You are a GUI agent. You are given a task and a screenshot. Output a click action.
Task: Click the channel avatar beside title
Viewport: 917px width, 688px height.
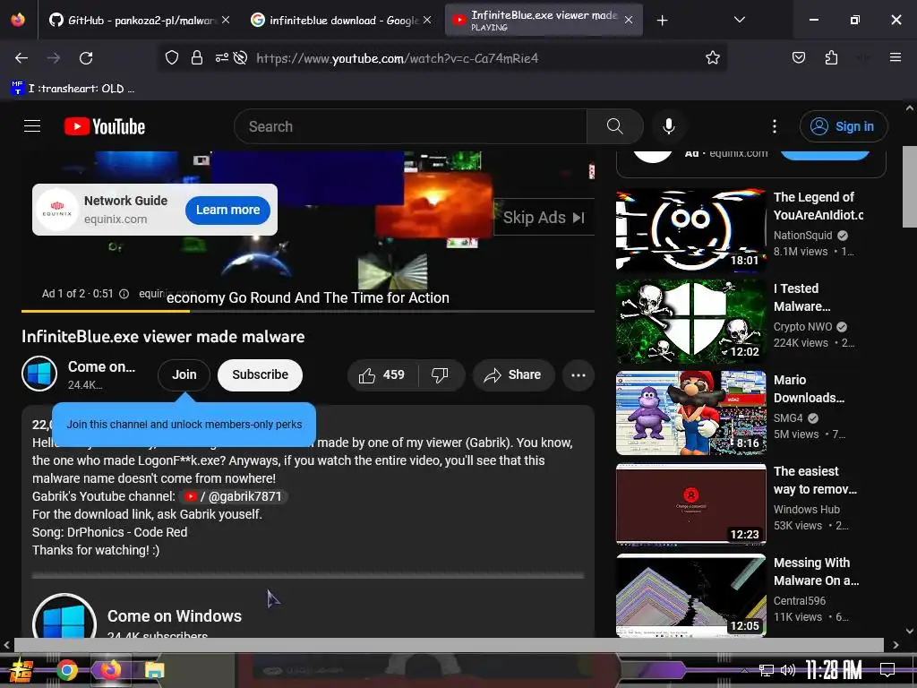(x=39, y=374)
